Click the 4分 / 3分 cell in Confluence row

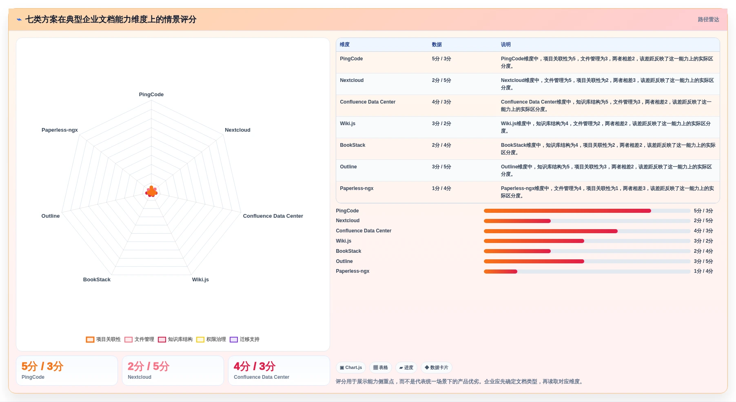[441, 102]
